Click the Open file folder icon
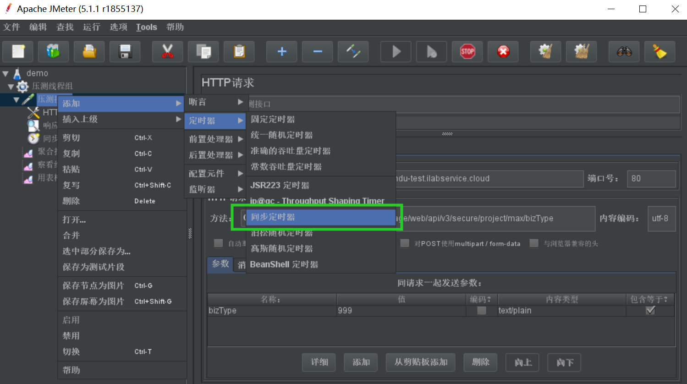This screenshot has height=384, width=687. 89,51
